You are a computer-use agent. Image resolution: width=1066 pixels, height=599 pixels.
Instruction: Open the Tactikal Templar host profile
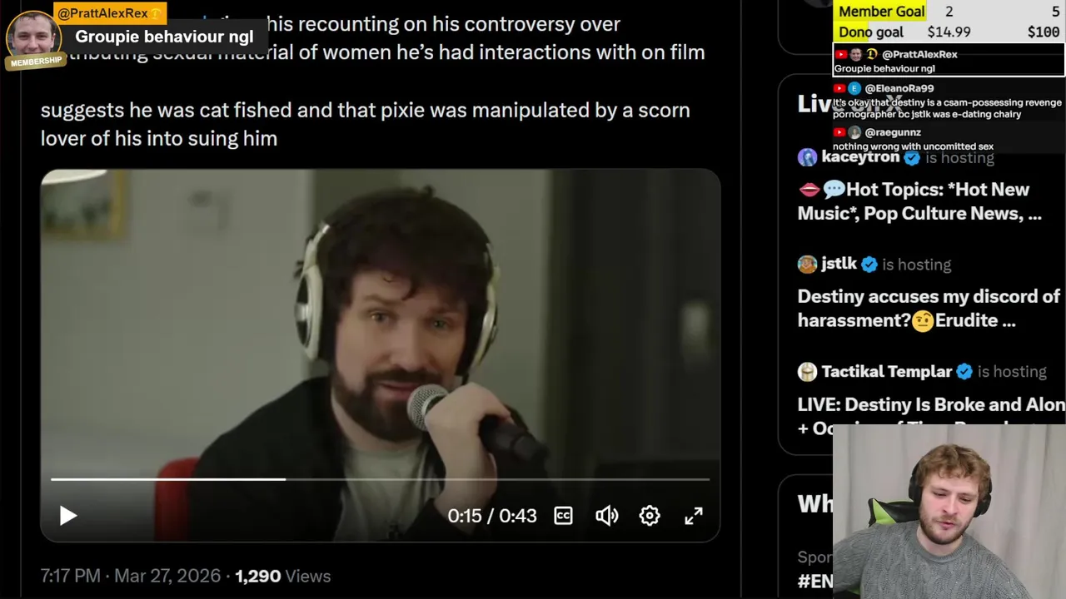click(x=887, y=371)
